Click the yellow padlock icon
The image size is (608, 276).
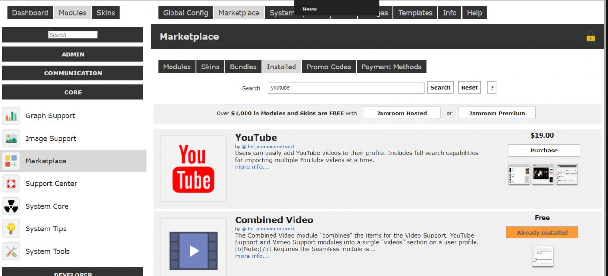[x=590, y=37]
